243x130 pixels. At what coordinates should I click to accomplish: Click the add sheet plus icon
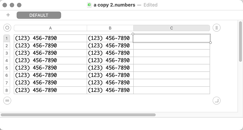pyautogui.click(x=8, y=15)
